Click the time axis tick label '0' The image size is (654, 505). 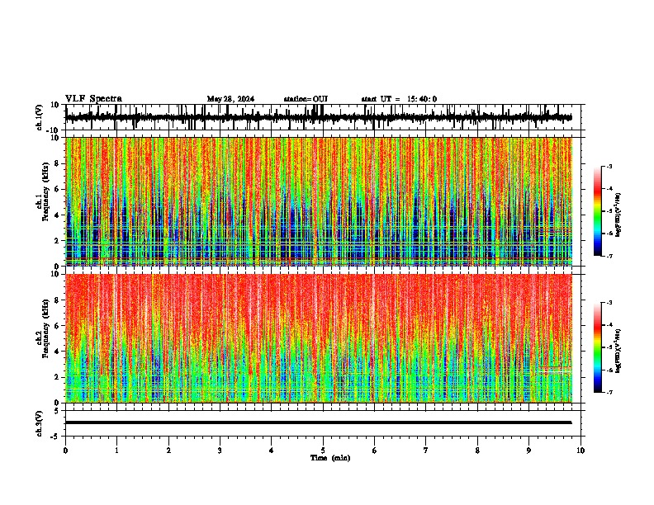[x=65, y=451]
